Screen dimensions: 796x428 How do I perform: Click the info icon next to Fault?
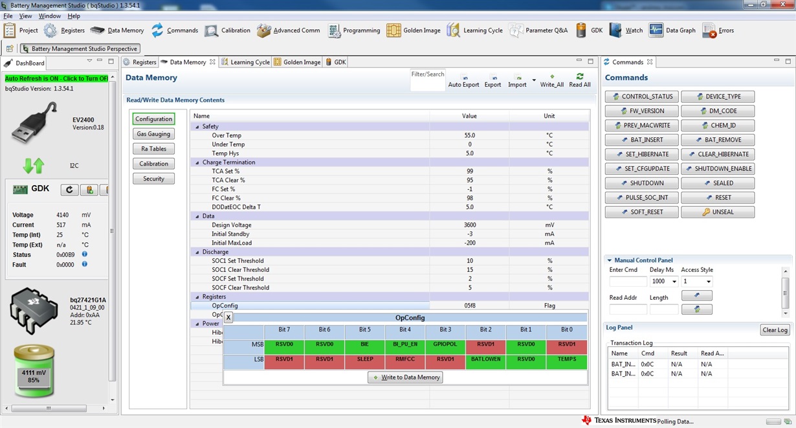(x=85, y=264)
